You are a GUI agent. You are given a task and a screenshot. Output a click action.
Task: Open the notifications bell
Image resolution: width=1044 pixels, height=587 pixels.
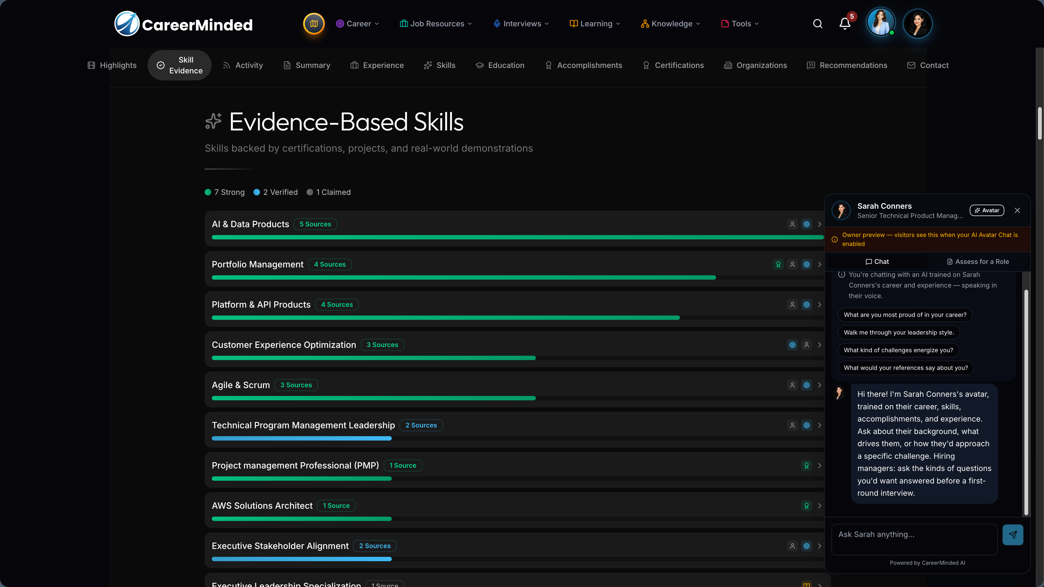(845, 24)
